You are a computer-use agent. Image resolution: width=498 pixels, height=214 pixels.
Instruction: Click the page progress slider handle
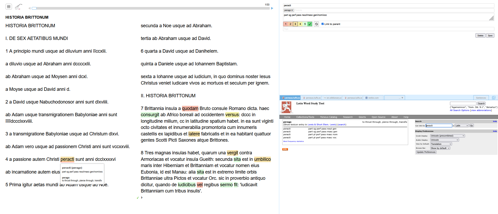point(34,8)
